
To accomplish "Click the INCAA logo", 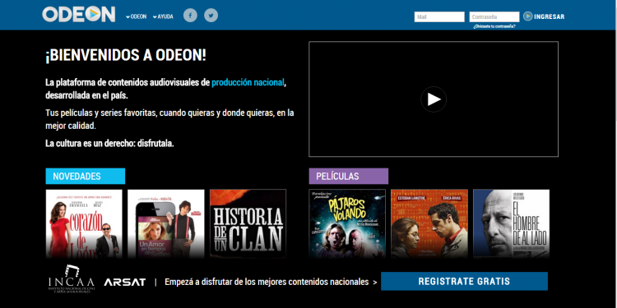I will pos(72,279).
